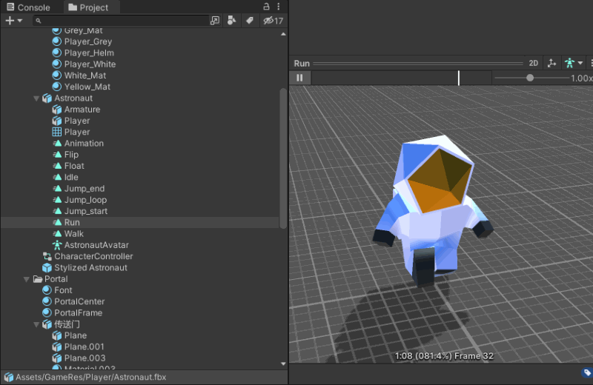This screenshot has width=593, height=385.
Task: Click the Flip animation clip icon
Action: click(x=57, y=155)
